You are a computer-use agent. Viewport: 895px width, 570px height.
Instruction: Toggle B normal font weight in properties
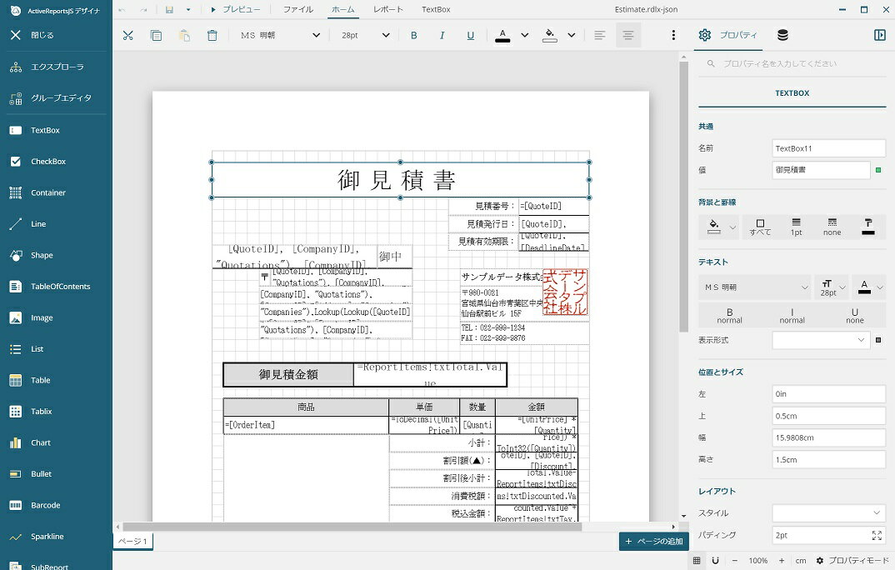[x=729, y=316]
